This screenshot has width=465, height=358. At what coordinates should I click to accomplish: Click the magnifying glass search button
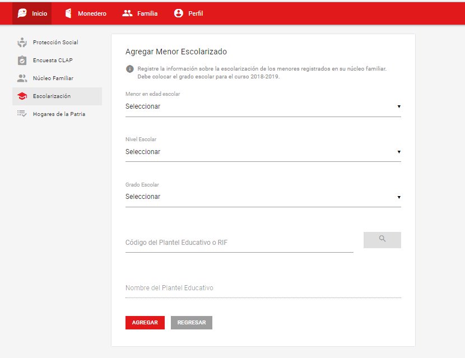tap(382, 240)
